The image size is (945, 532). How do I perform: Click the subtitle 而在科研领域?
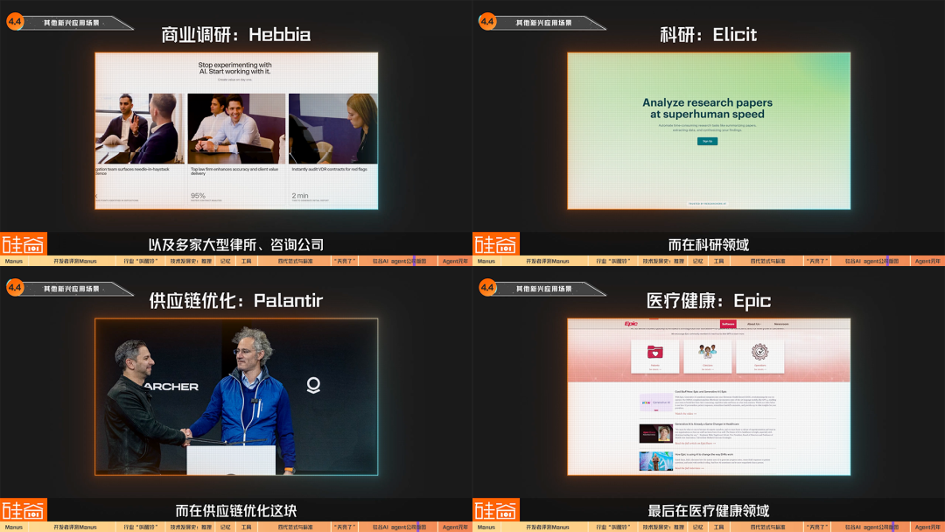pos(708,245)
